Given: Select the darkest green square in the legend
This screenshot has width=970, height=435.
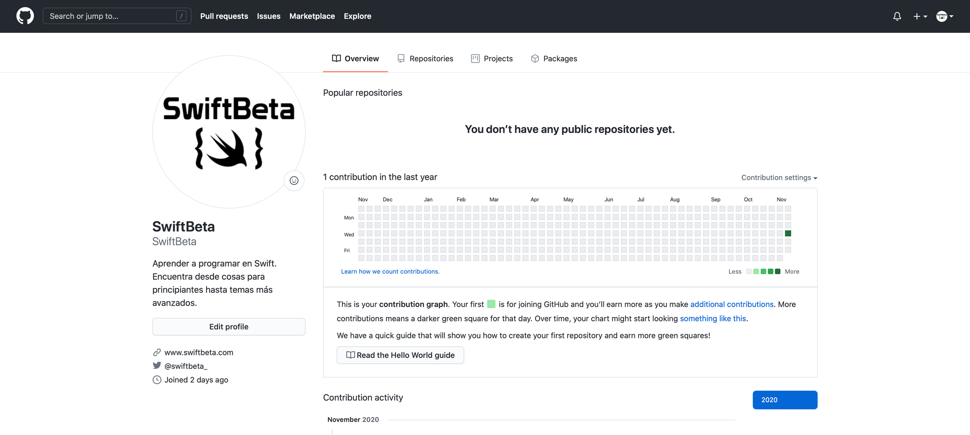Looking at the screenshot, I should click(x=777, y=271).
